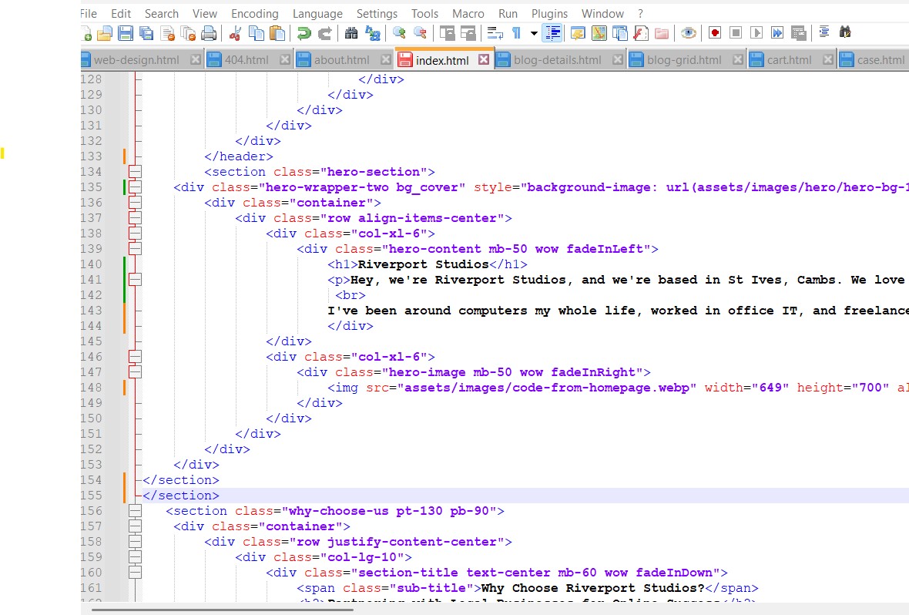Click the Save file toolbar icon
Image resolution: width=909 pixels, height=615 pixels.
point(126,33)
